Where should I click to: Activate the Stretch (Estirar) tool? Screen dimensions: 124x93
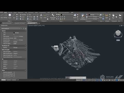point(22,19)
